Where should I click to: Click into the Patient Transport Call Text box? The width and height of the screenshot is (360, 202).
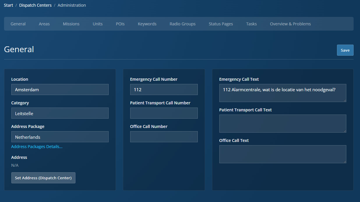tap(283, 124)
